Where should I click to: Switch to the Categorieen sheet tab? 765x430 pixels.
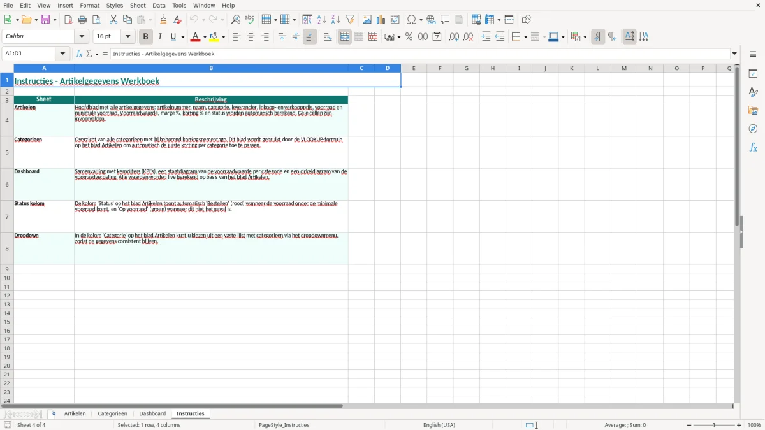[x=112, y=414]
